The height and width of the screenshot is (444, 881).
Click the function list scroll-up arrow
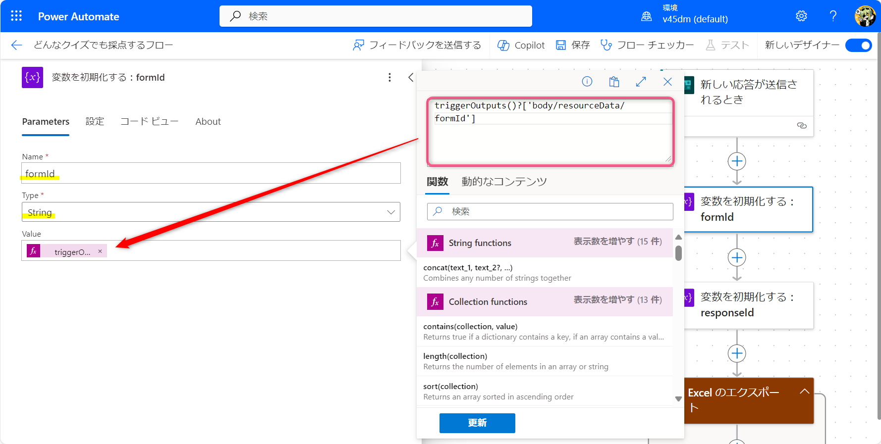tap(678, 237)
